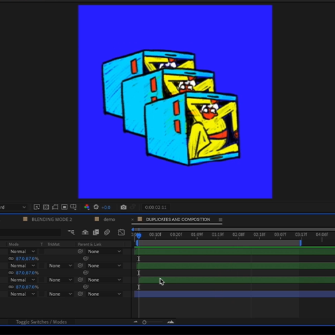Switch to the demo composition tab
Viewport: 335px width, 335px height.
point(109,220)
